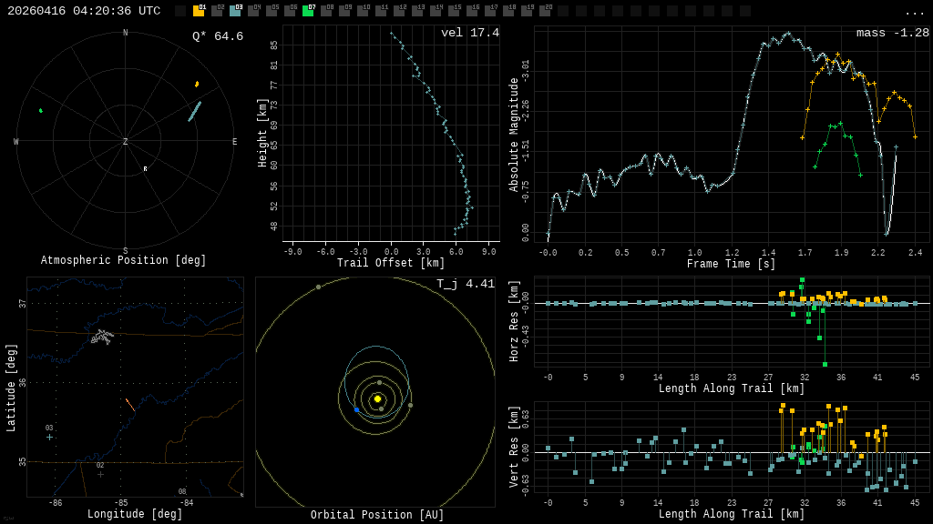Viewport: 933px width, 524px height.
Task: Click the mass -1.28 readout label
Action: 893,33
